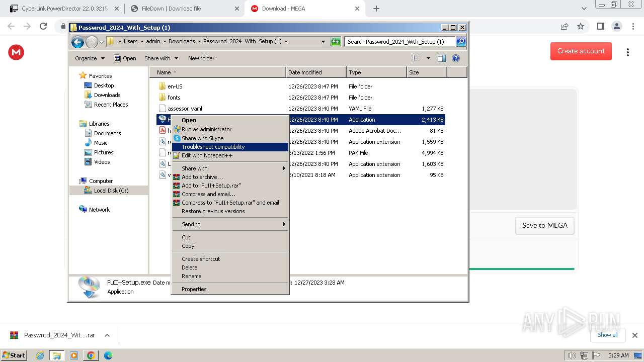This screenshot has height=362, width=644.
Task: Share this page via the share icon
Action: [565, 26]
